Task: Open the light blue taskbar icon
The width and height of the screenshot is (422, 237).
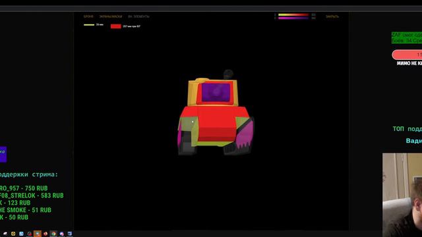Action: pyautogui.click(x=21, y=234)
